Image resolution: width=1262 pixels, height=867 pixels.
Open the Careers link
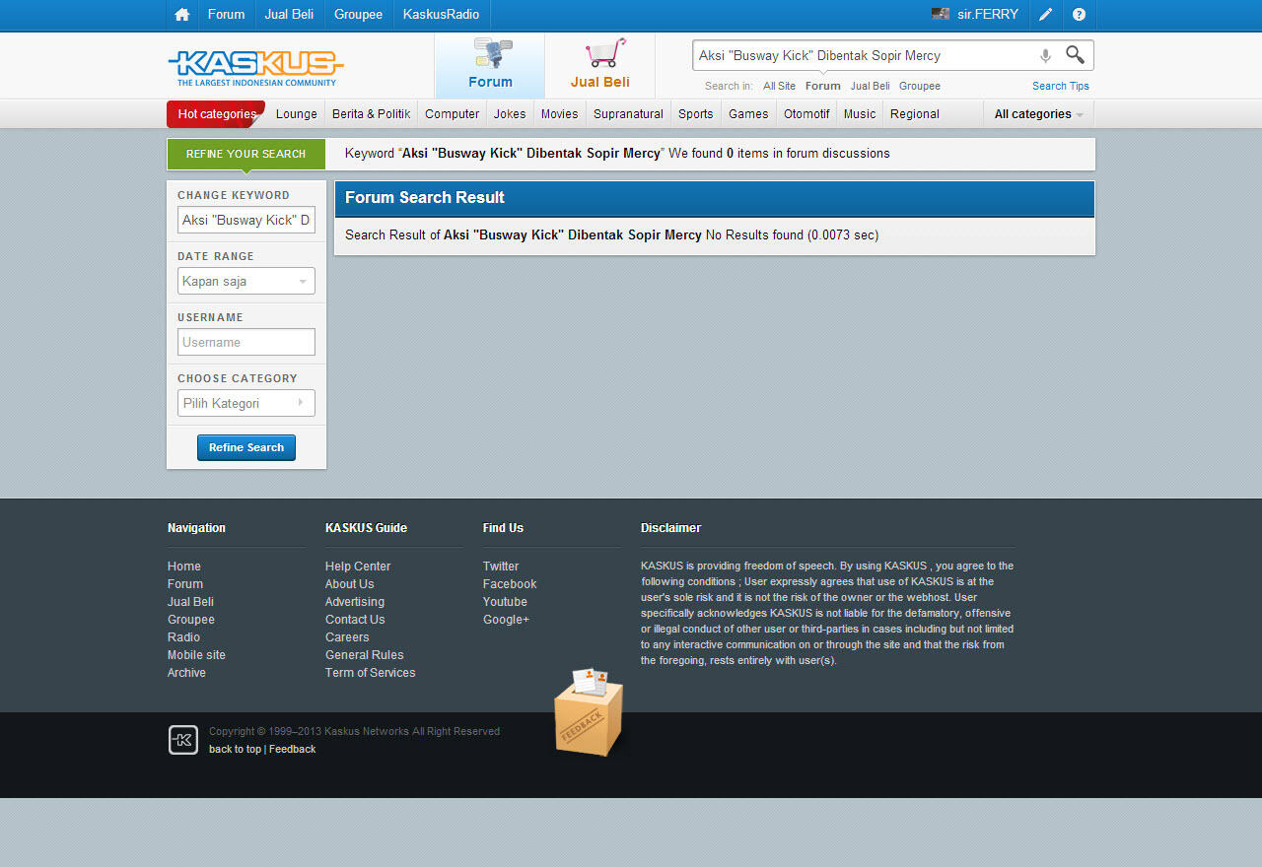[347, 637]
